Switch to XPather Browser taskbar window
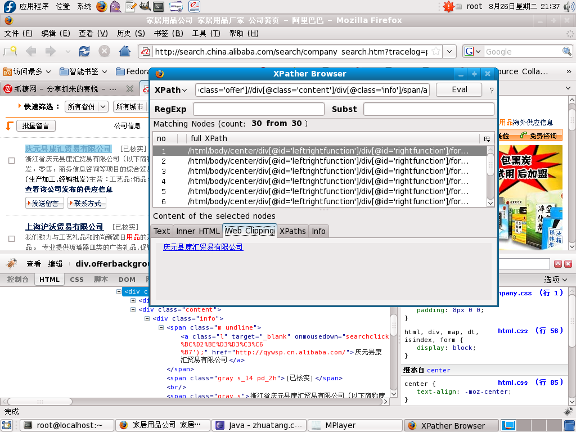 click(x=451, y=425)
